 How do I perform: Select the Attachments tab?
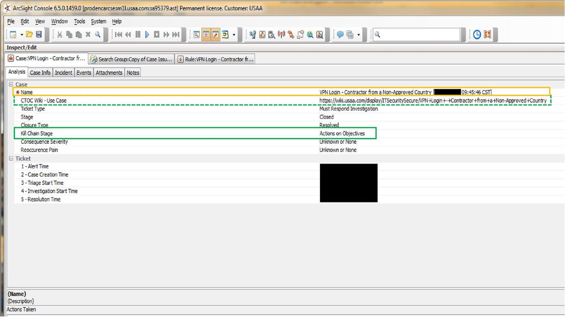(x=109, y=73)
